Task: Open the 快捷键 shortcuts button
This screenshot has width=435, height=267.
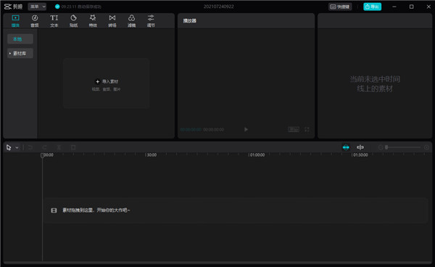Action: tap(340, 7)
